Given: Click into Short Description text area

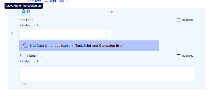Looking at the screenshot, I should coord(107,74).
